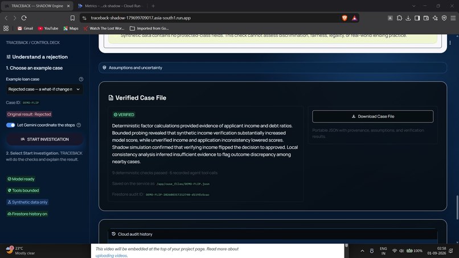The height and width of the screenshot is (258, 459).
Task: Open the VPN shield icon
Action: [x=444, y=18]
